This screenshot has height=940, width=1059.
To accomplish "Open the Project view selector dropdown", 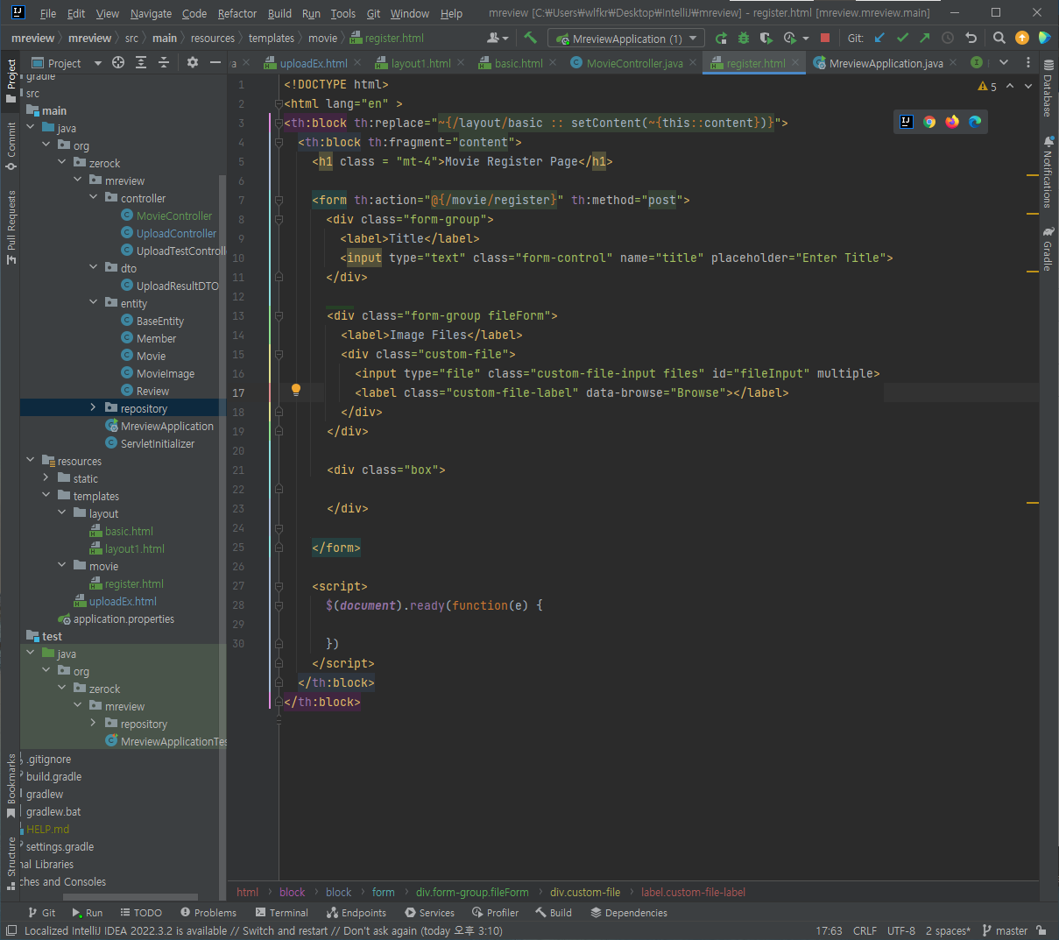I will point(67,63).
